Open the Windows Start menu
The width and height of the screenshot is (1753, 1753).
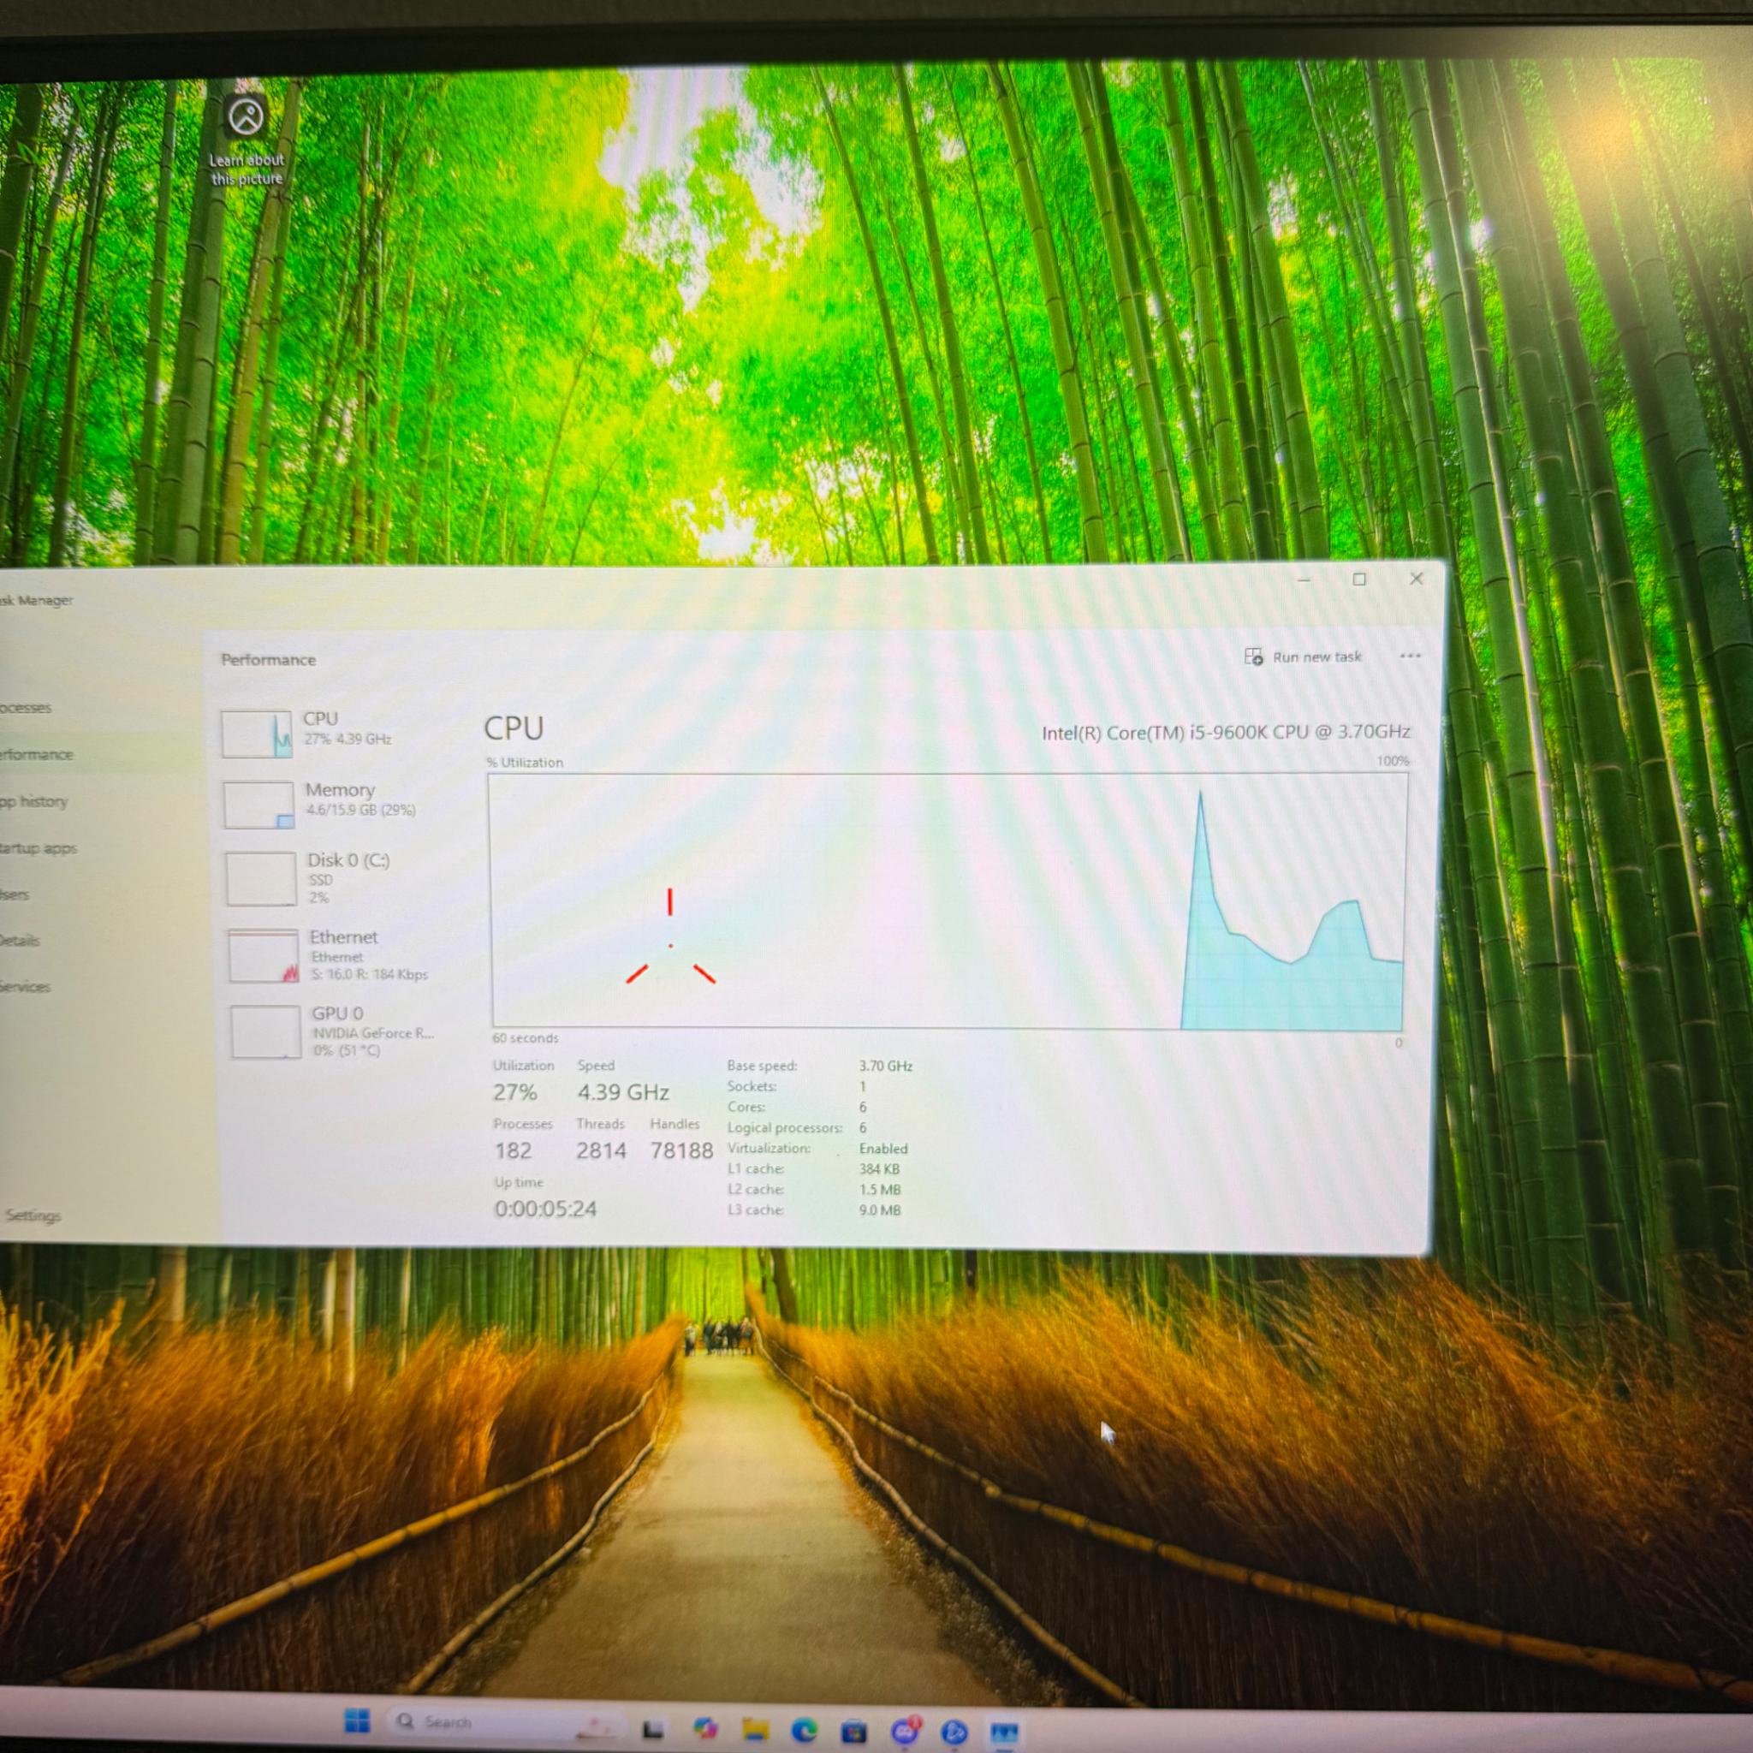tap(358, 1720)
